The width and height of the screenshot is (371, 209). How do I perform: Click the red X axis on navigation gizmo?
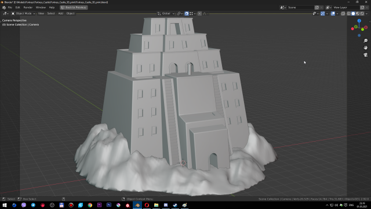366,27
